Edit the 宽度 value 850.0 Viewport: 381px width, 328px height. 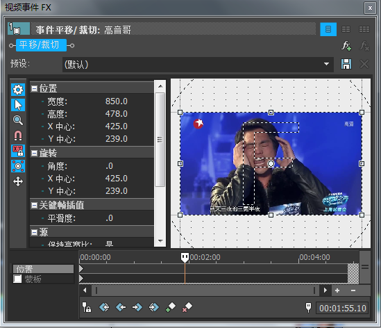tap(117, 101)
